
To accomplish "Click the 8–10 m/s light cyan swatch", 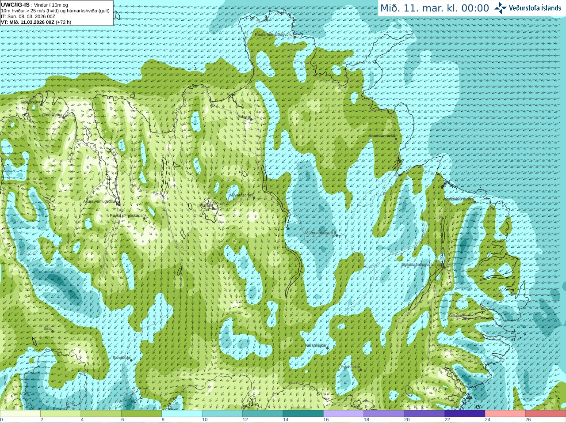I will (x=182, y=414).
